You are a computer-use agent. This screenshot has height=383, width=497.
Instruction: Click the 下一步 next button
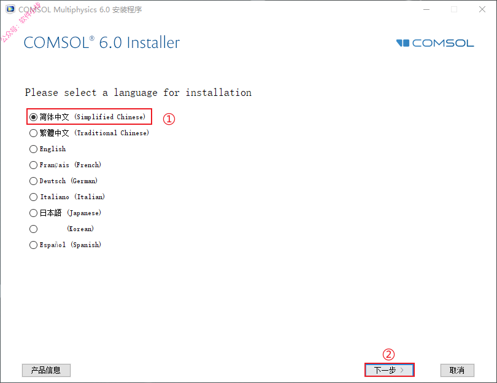[389, 370]
